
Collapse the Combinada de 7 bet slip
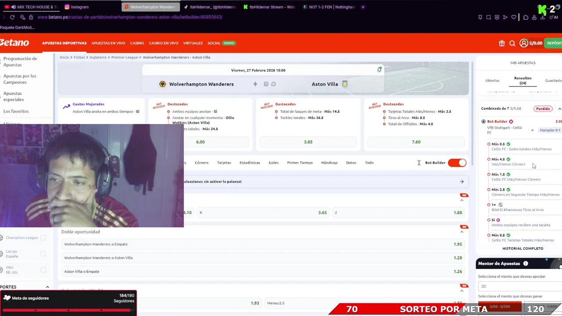559,109
